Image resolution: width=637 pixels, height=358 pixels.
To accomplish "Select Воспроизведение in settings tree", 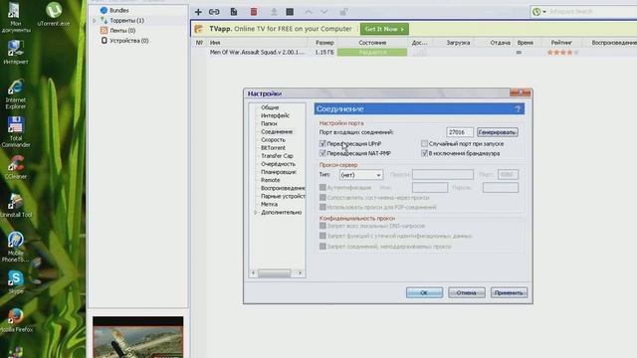I will 283,188.
